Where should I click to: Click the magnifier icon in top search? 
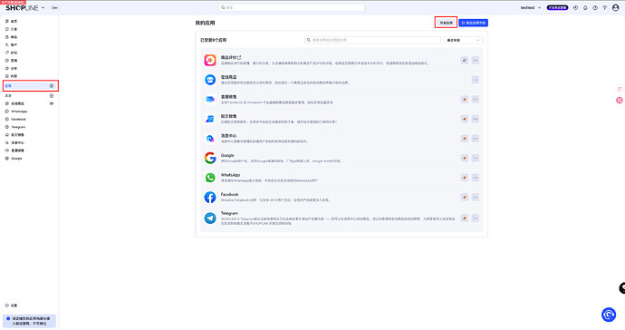pyautogui.click(x=223, y=7)
